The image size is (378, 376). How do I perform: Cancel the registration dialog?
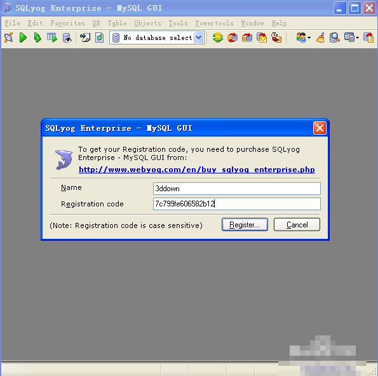tap(297, 225)
